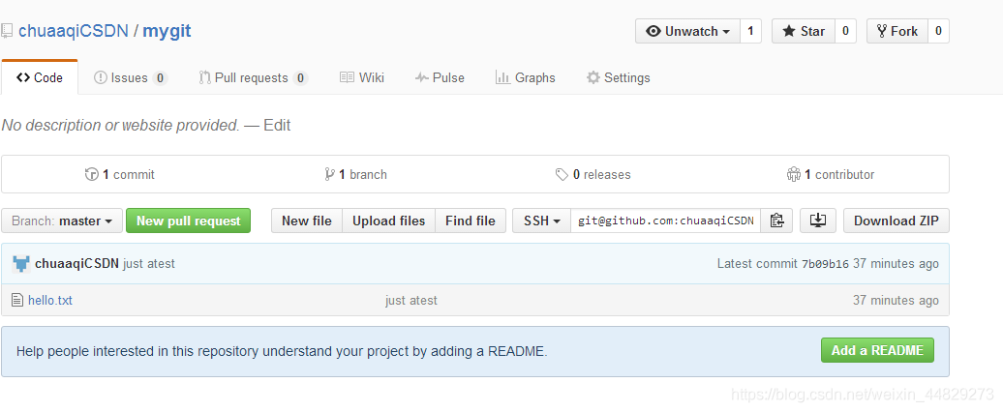Viewport: 1003px width, 412px height.
Task: View the 1 contributor page
Action: [831, 174]
